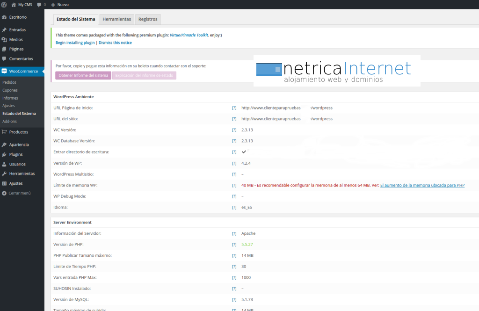Click the netrica Internet logo banner

pyautogui.click(x=337, y=71)
